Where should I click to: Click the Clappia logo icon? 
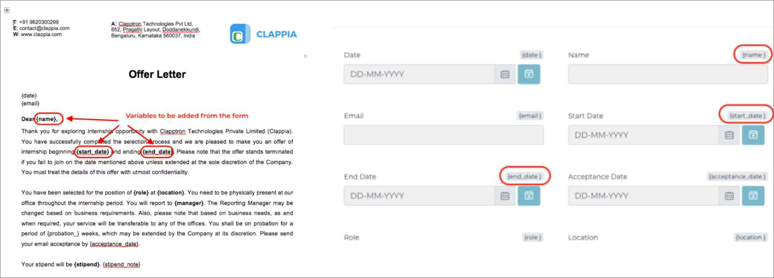coord(239,34)
